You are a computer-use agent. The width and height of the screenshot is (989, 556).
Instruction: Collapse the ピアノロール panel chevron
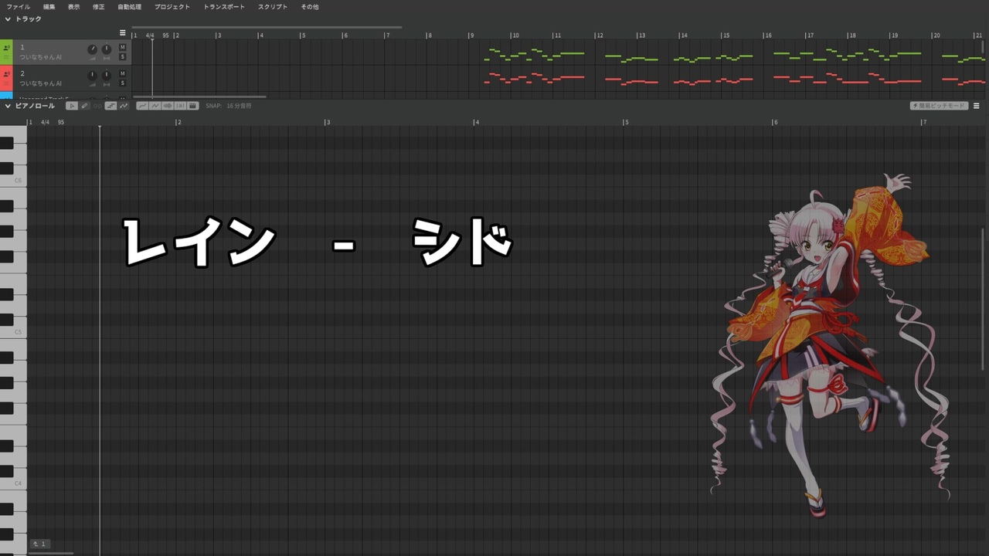pyautogui.click(x=8, y=106)
